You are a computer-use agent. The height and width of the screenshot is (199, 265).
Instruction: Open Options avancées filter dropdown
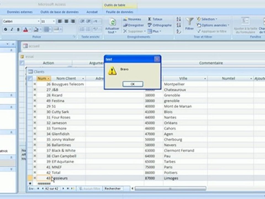[x=213, y=25]
